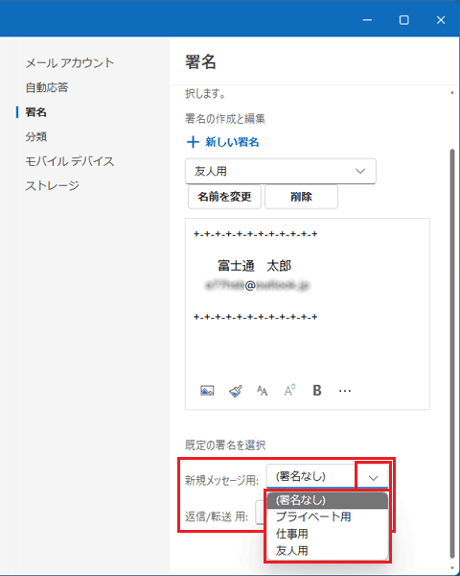The width and height of the screenshot is (460, 576).
Task: Go to 自動応答 settings
Action: 47,87
